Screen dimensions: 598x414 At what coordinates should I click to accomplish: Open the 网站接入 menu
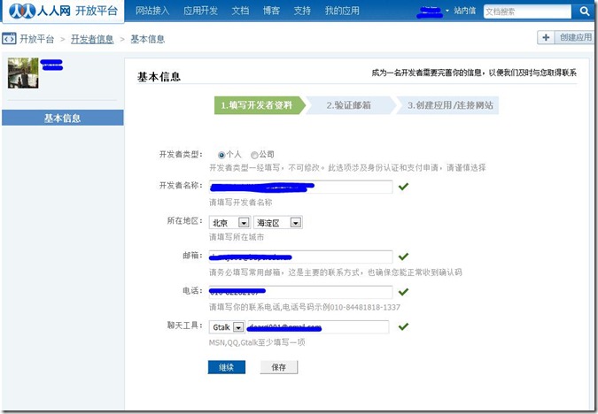[x=152, y=11]
